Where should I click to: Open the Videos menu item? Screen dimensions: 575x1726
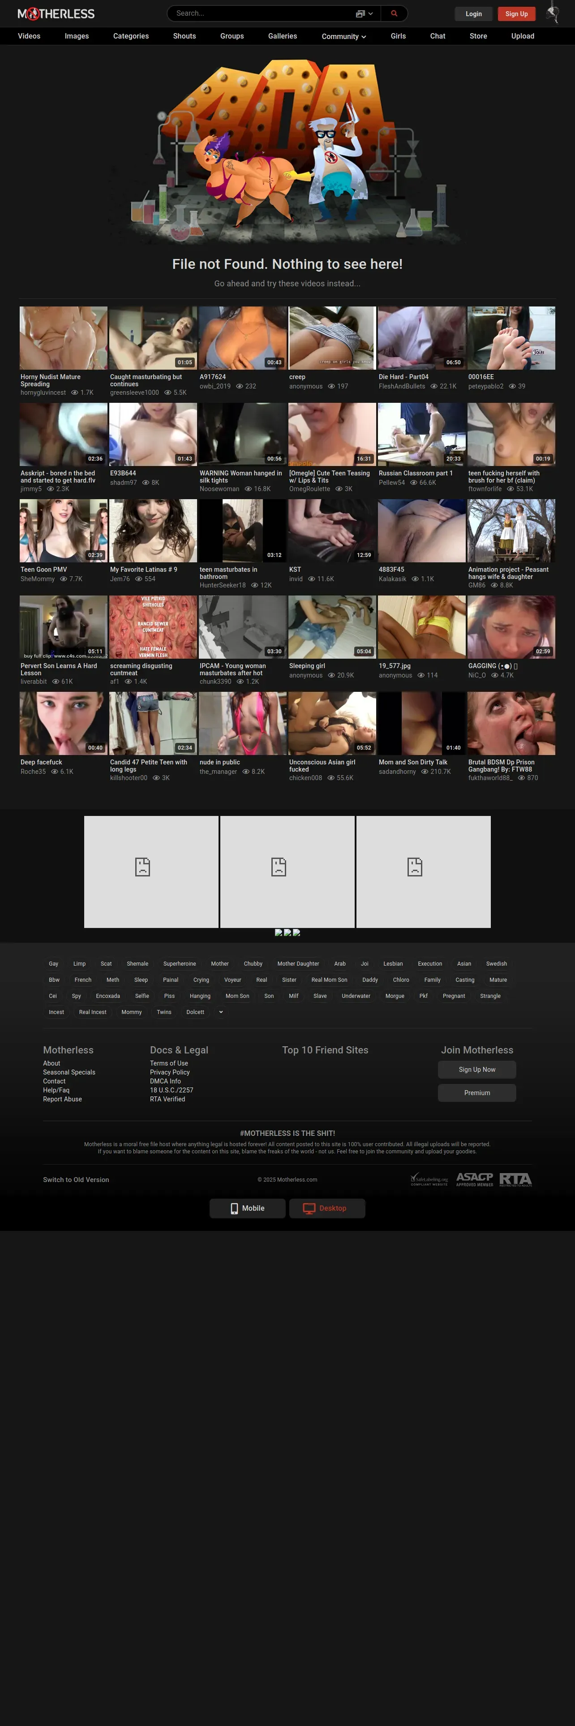(x=29, y=36)
